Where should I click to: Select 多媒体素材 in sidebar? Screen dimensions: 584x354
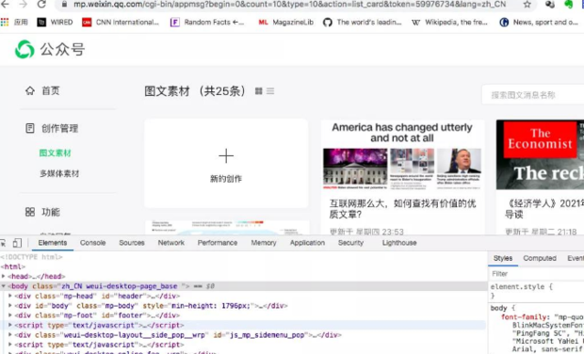(x=59, y=173)
